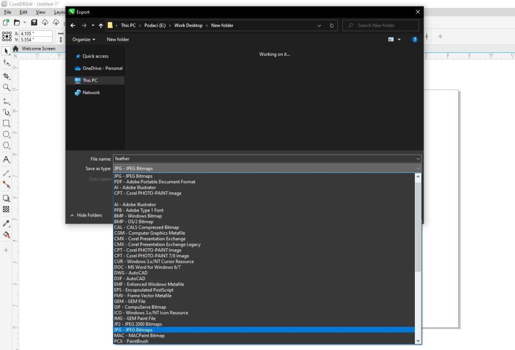
Task: Open the Organize dropdown menu
Action: [x=83, y=39]
